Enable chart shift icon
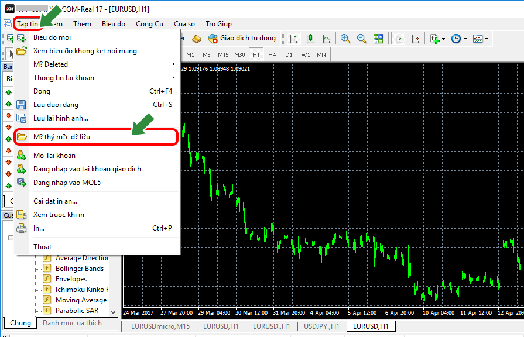 [415, 39]
